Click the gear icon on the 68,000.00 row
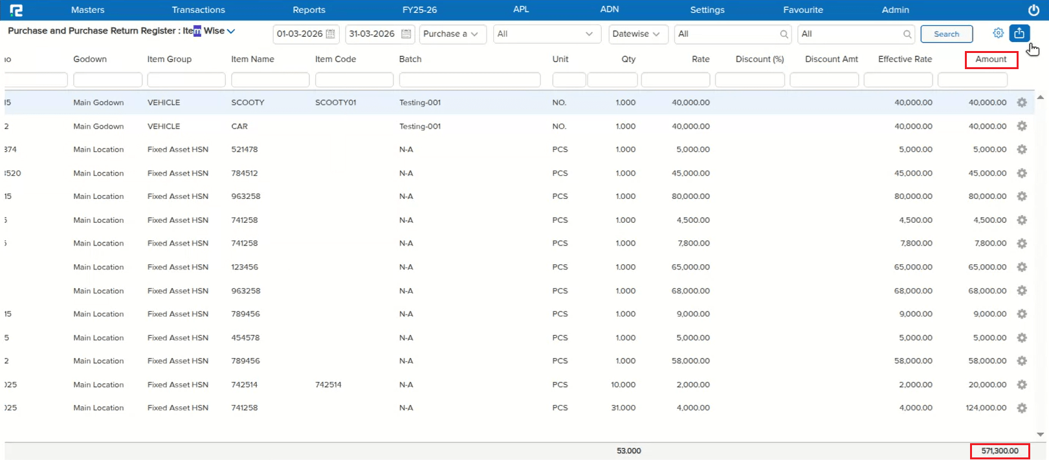This screenshot has width=1049, height=460. click(1022, 291)
